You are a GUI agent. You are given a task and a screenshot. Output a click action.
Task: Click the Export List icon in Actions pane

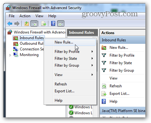click(x=104, y=94)
